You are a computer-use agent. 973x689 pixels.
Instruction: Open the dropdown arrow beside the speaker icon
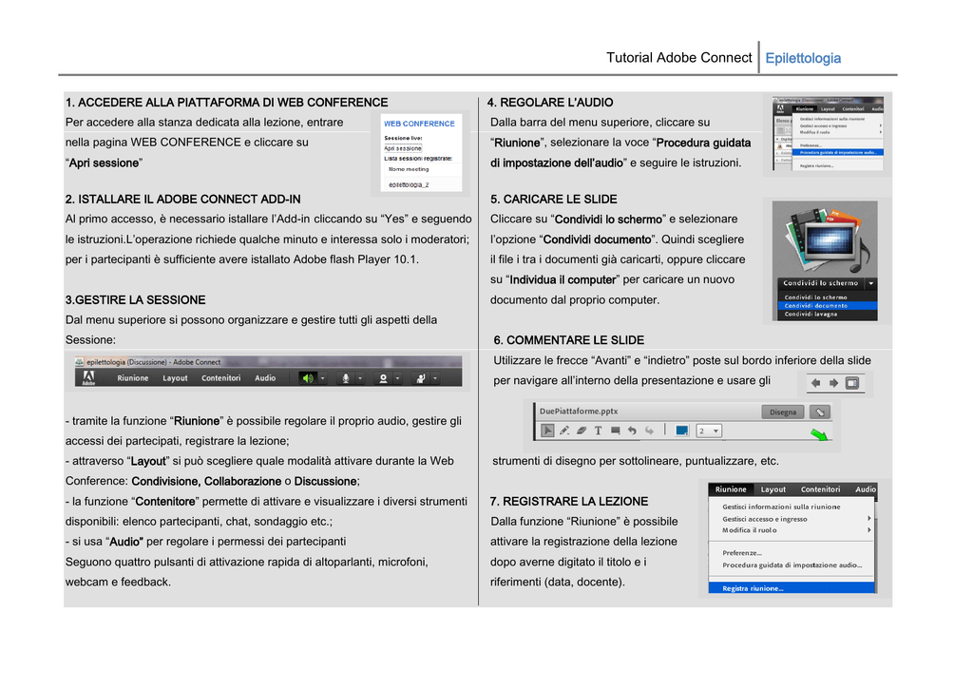pyautogui.click(x=323, y=378)
